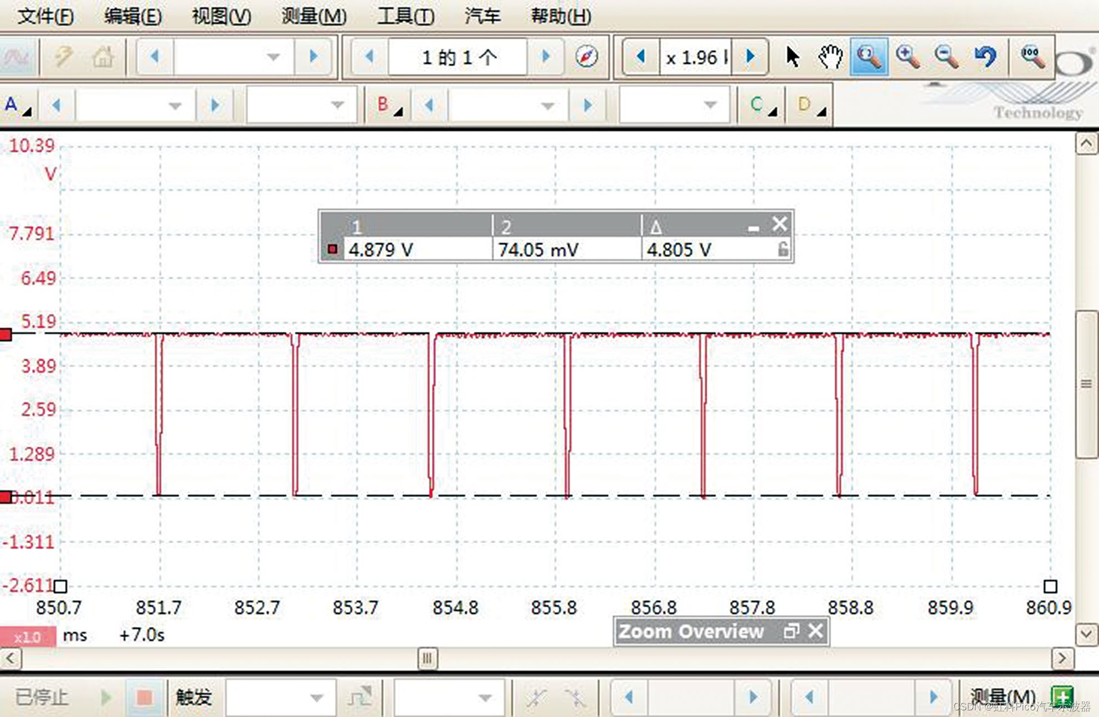Open Channel A options

point(17,105)
